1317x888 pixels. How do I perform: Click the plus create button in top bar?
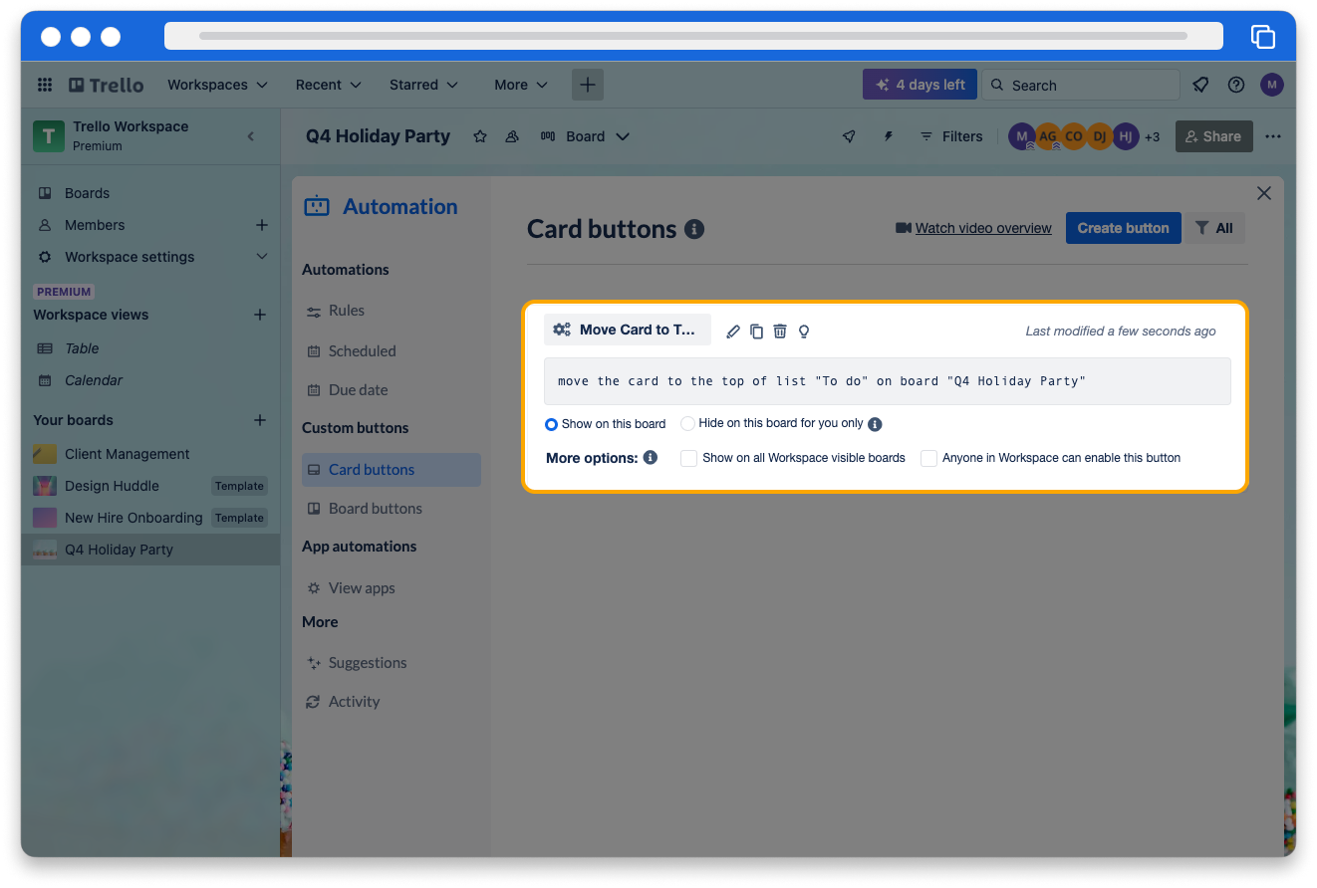[x=588, y=85]
